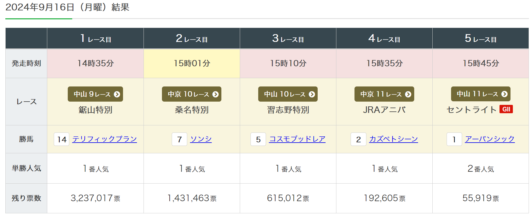The image size is (531, 216).
Task: Click the arrow icon on 中京 11レース button
Action: coord(408,94)
